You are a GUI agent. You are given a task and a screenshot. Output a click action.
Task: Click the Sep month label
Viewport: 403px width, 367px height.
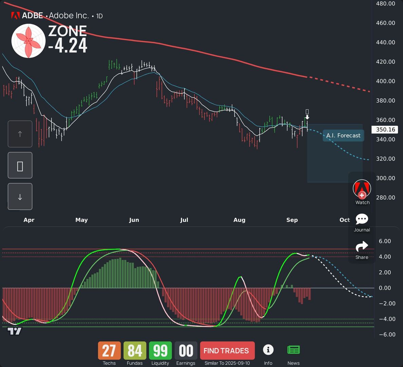pos(292,220)
